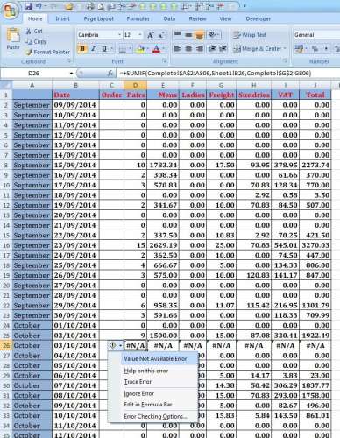Screen dimensions: 340x438
Task: Open the Data ribbon tab
Action: point(169,18)
